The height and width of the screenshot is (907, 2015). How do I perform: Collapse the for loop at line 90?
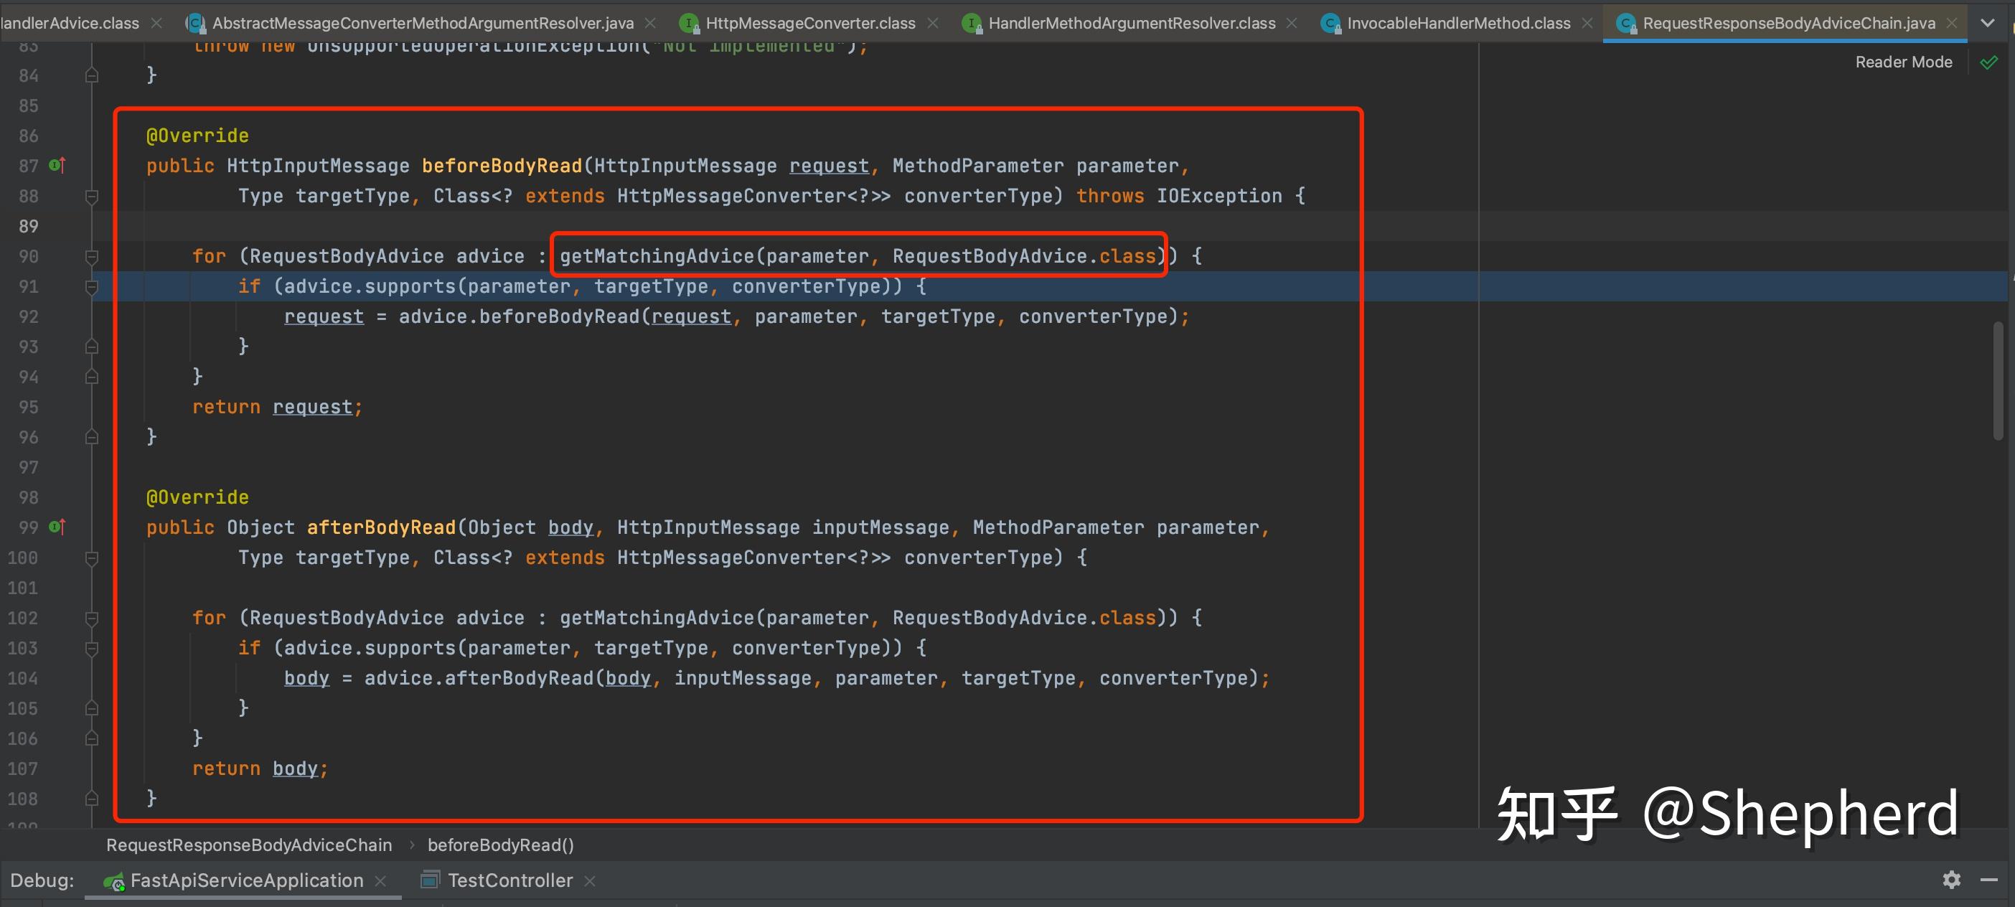coord(92,256)
